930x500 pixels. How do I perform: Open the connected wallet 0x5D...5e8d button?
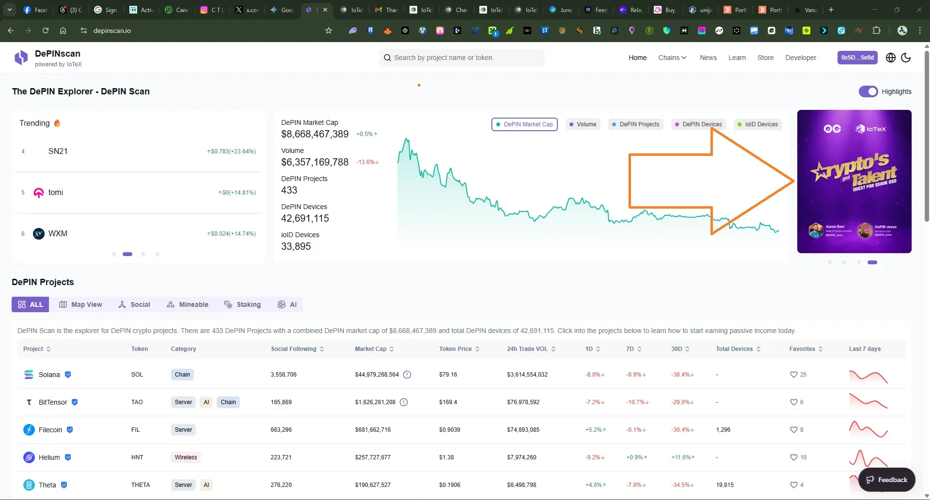coord(857,58)
